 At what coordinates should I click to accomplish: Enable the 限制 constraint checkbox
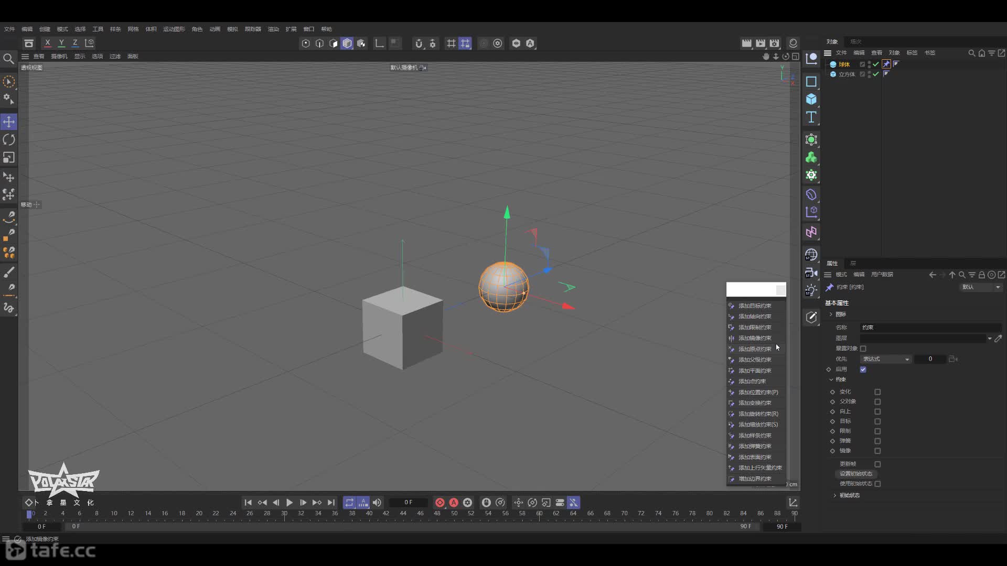tap(877, 431)
